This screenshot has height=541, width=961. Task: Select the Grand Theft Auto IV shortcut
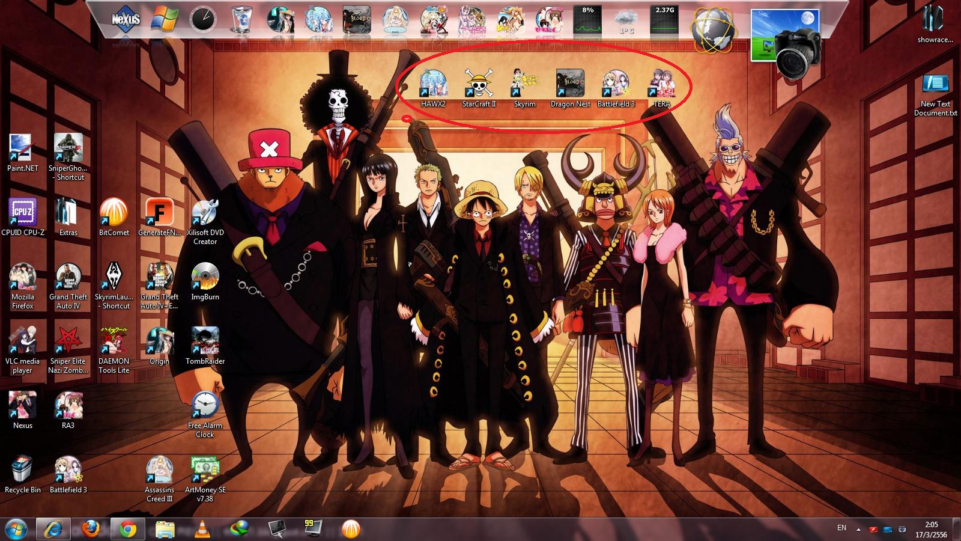click(x=68, y=286)
